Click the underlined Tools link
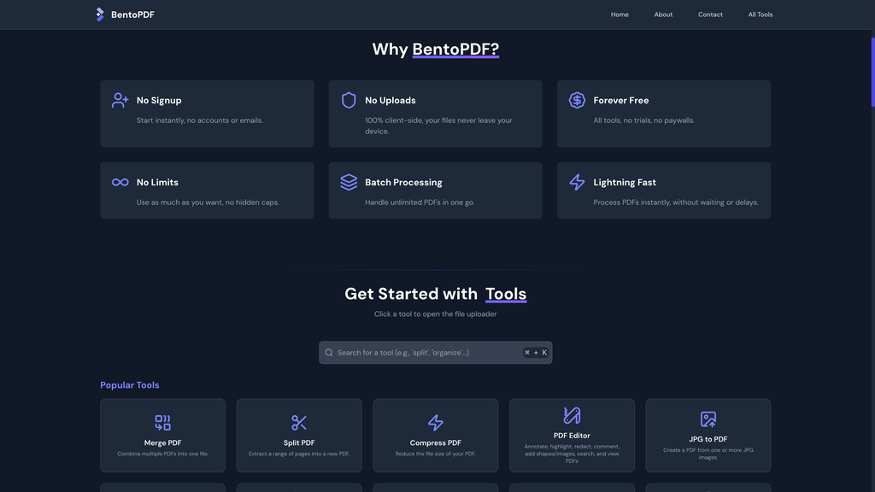 pos(505,293)
